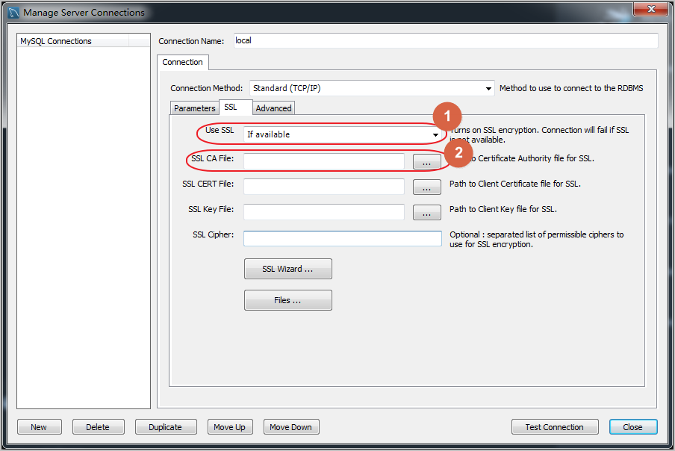
Task: Close the Manage Server Connections window
Action: pyautogui.click(x=650, y=9)
